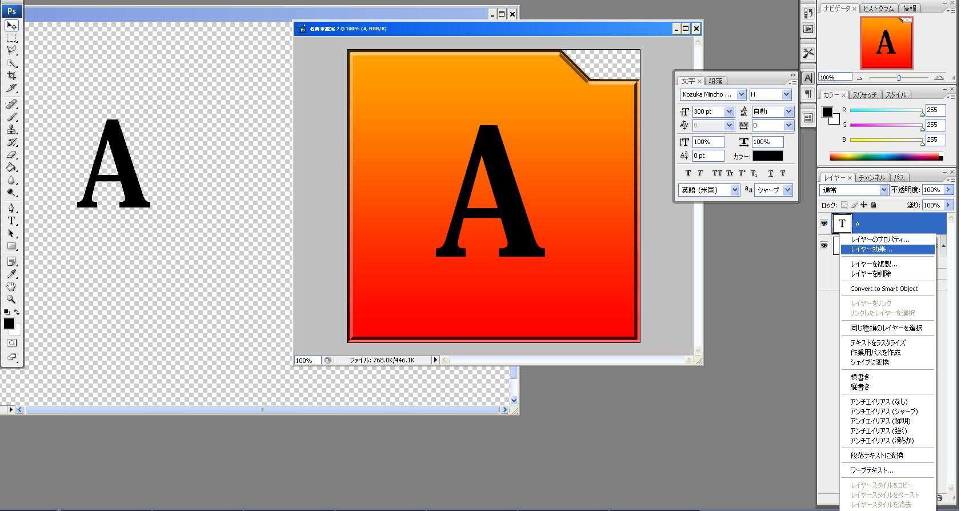Select the Rectangular Marquee tool
The image size is (961, 511).
pos(11,38)
